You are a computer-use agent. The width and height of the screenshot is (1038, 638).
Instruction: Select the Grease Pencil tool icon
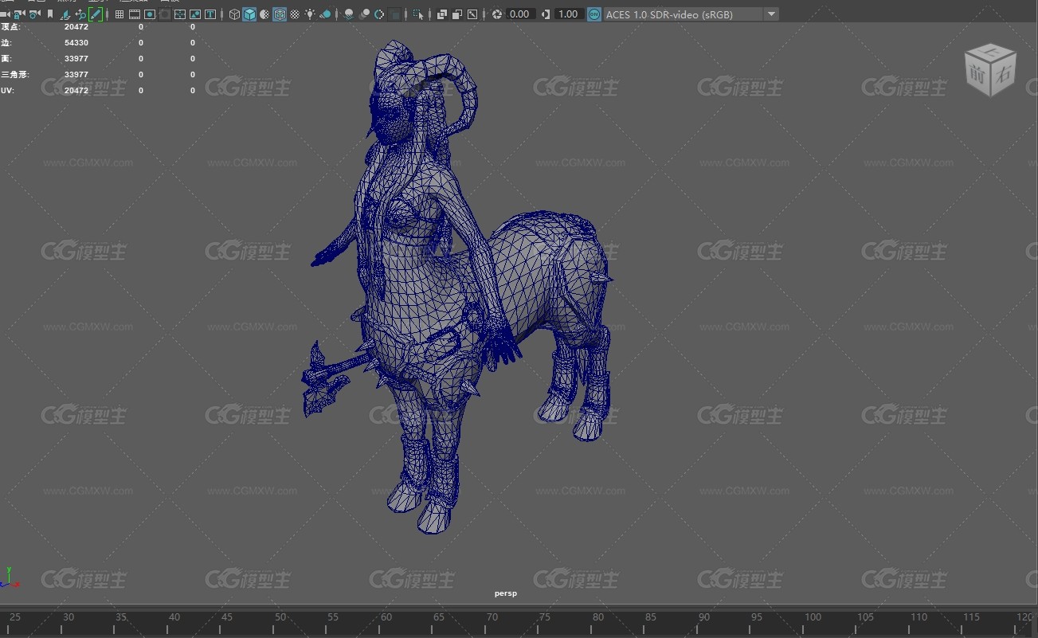click(x=96, y=14)
